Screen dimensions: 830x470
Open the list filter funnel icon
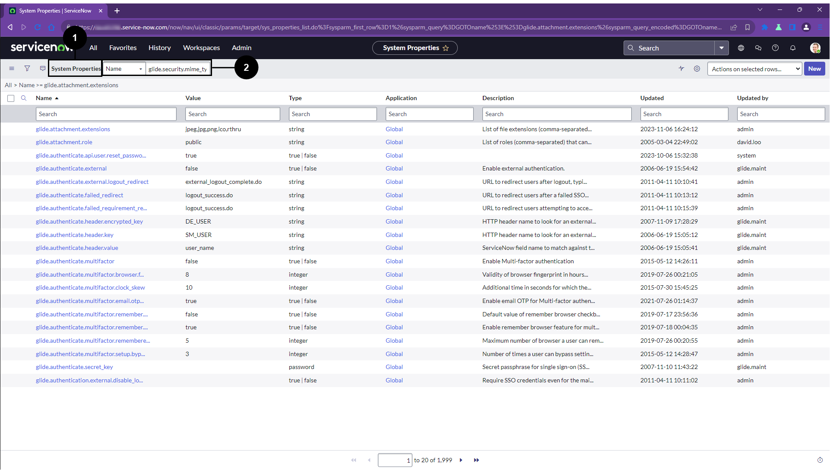(x=27, y=69)
